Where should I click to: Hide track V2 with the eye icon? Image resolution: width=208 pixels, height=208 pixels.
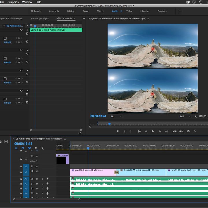[x=37, y=166]
